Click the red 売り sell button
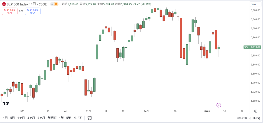This screenshot has height=123, width=263. (10, 11)
